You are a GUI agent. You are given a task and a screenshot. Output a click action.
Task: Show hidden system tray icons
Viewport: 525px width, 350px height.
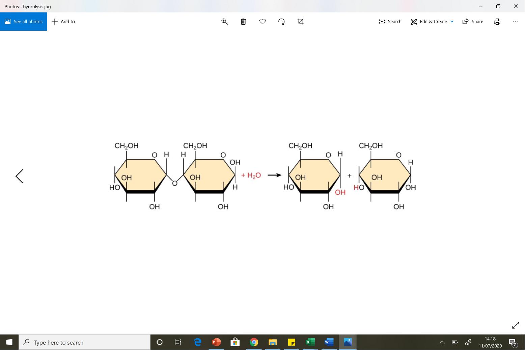point(442,342)
